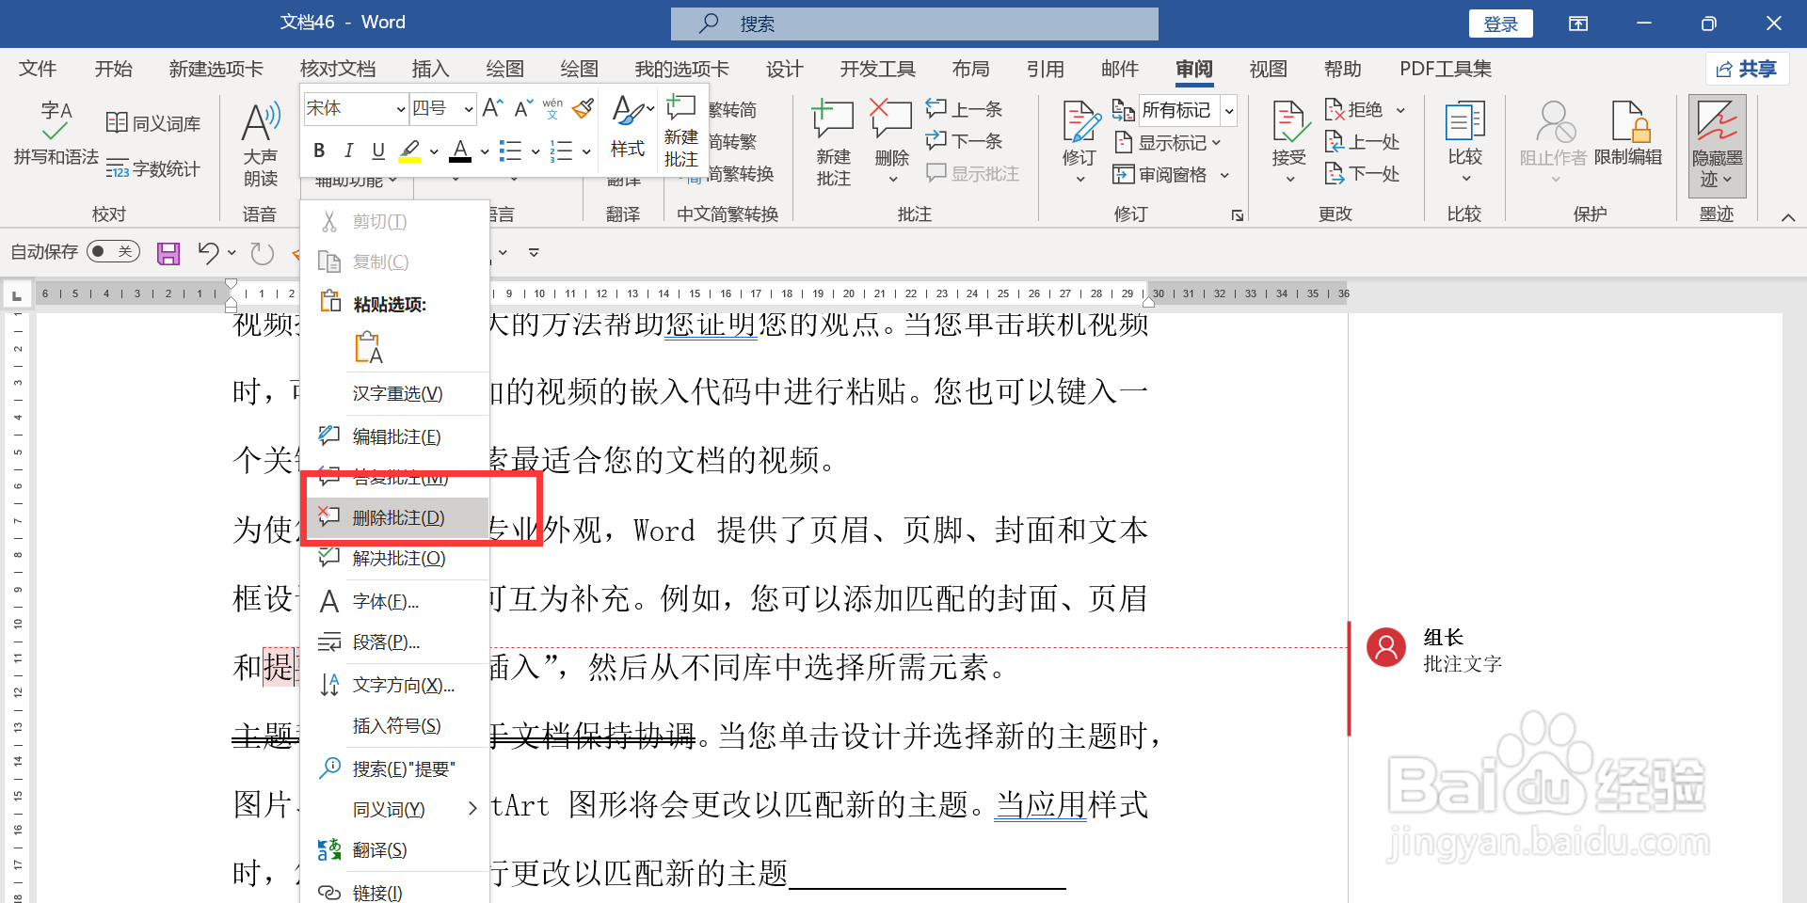Save the document with the floppy icon
Image resolution: width=1807 pixels, height=903 pixels.
coord(168,253)
